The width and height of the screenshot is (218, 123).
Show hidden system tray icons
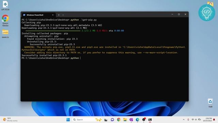[x=184, y=120]
